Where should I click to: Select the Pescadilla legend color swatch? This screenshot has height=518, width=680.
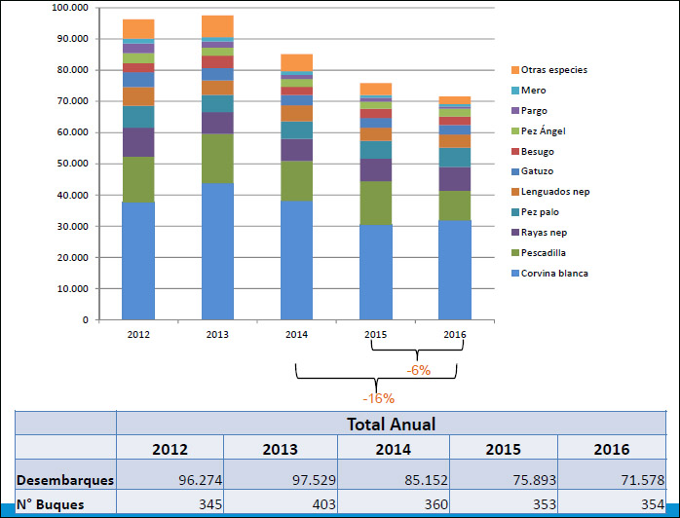[x=513, y=253]
